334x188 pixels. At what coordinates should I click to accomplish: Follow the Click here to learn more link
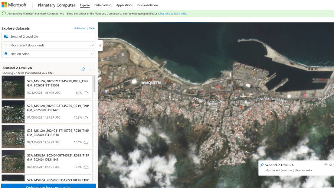pos(173,14)
